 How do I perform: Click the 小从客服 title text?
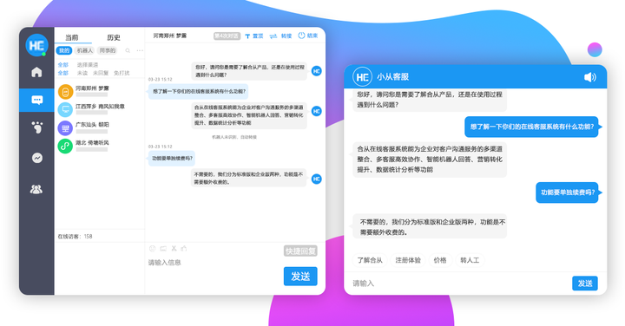(x=392, y=77)
